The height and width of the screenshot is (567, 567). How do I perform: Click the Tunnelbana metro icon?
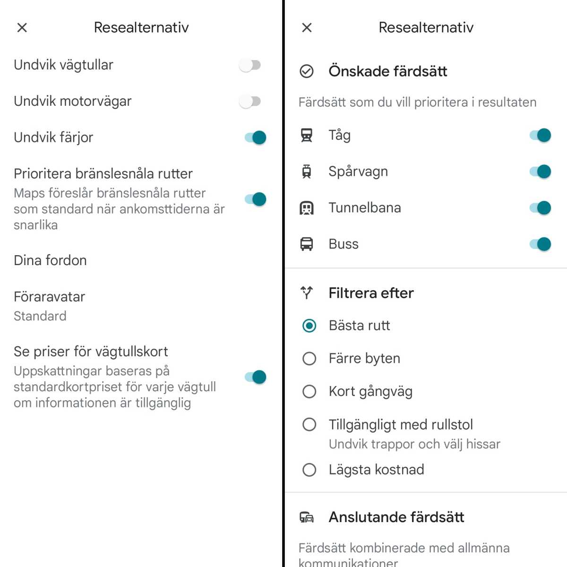(308, 207)
